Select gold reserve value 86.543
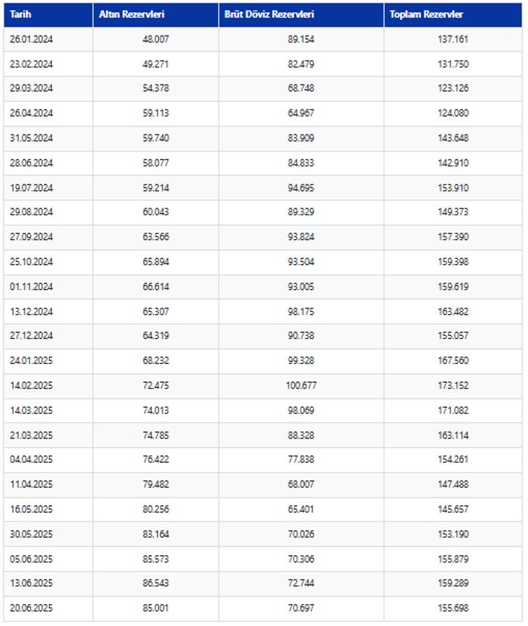Screen dimensions: 528x626 [x=155, y=583]
